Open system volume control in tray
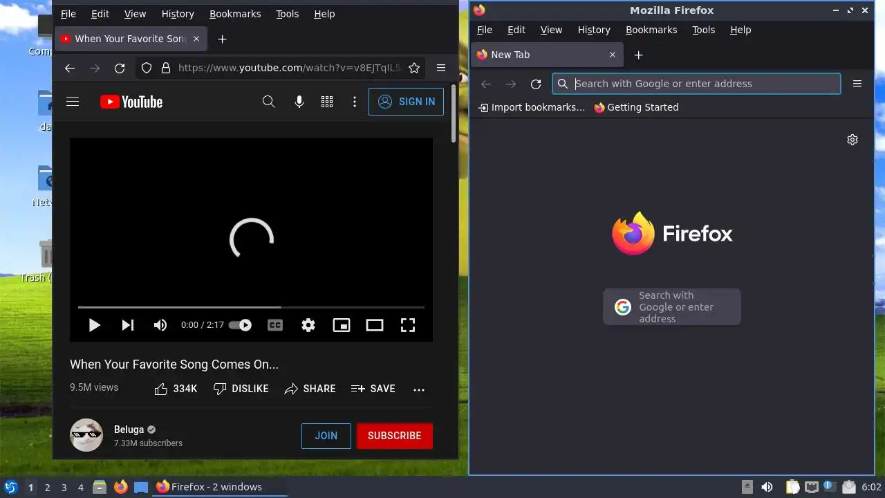The image size is (885, 498). click(767, 487)
